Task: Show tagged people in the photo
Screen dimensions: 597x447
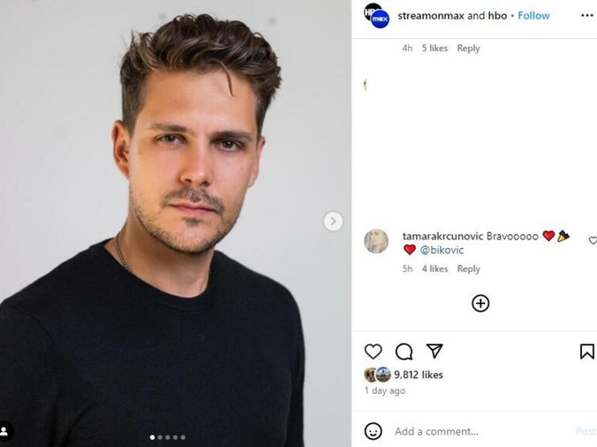Action: 4,431
